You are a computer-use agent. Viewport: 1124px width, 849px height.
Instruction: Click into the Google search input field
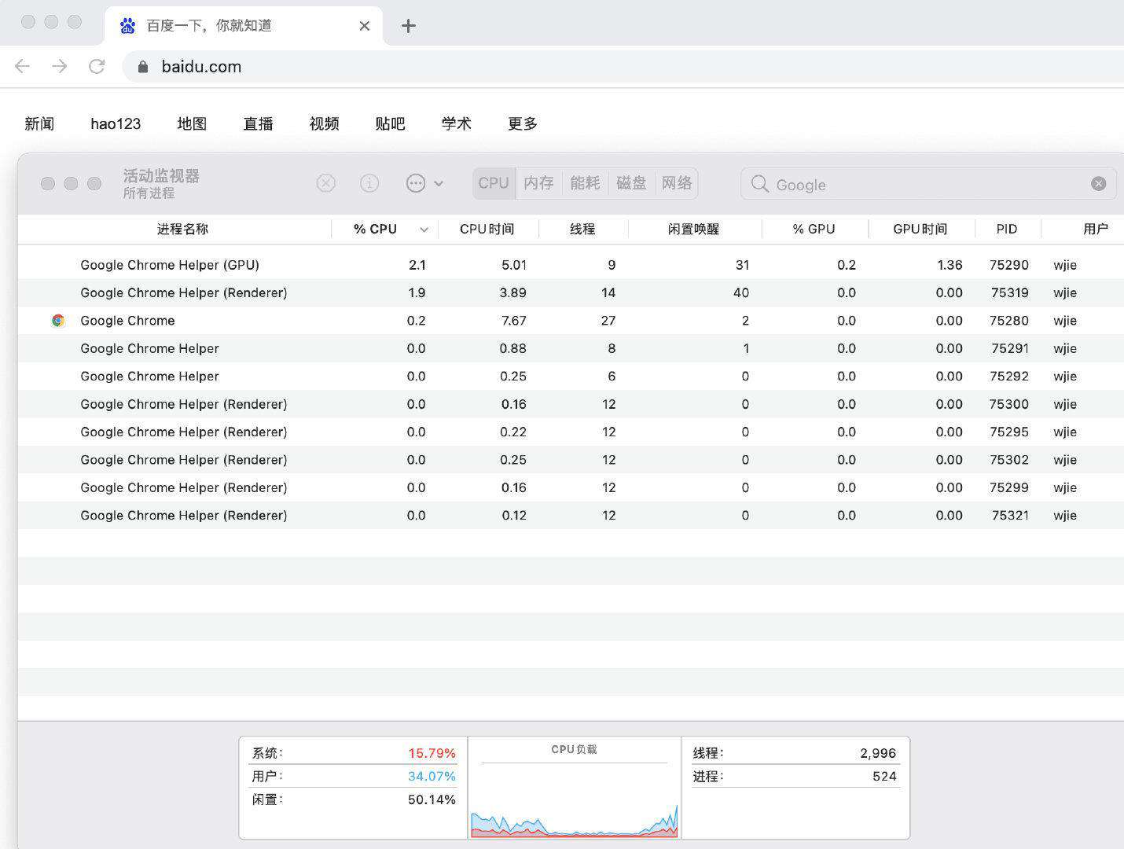[x=928, y=184]
